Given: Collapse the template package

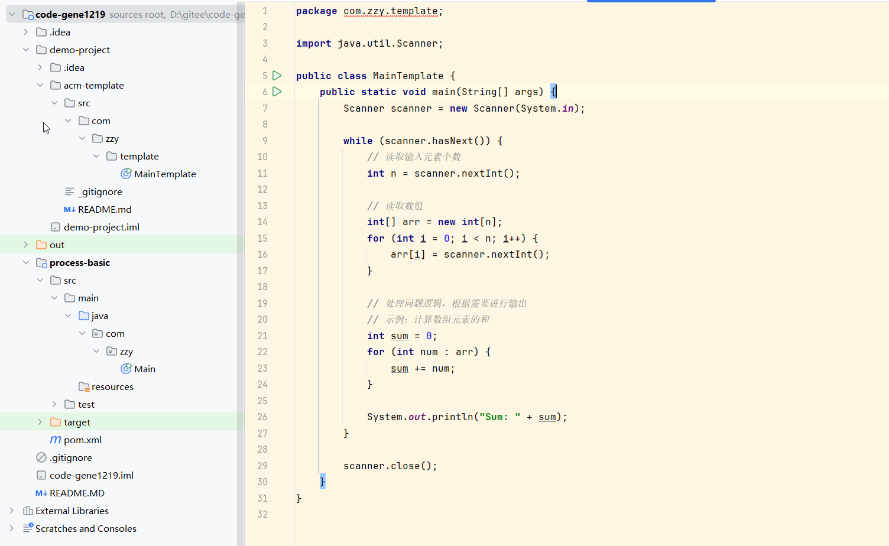Looking at the screenshot, I should pos(96,156).
